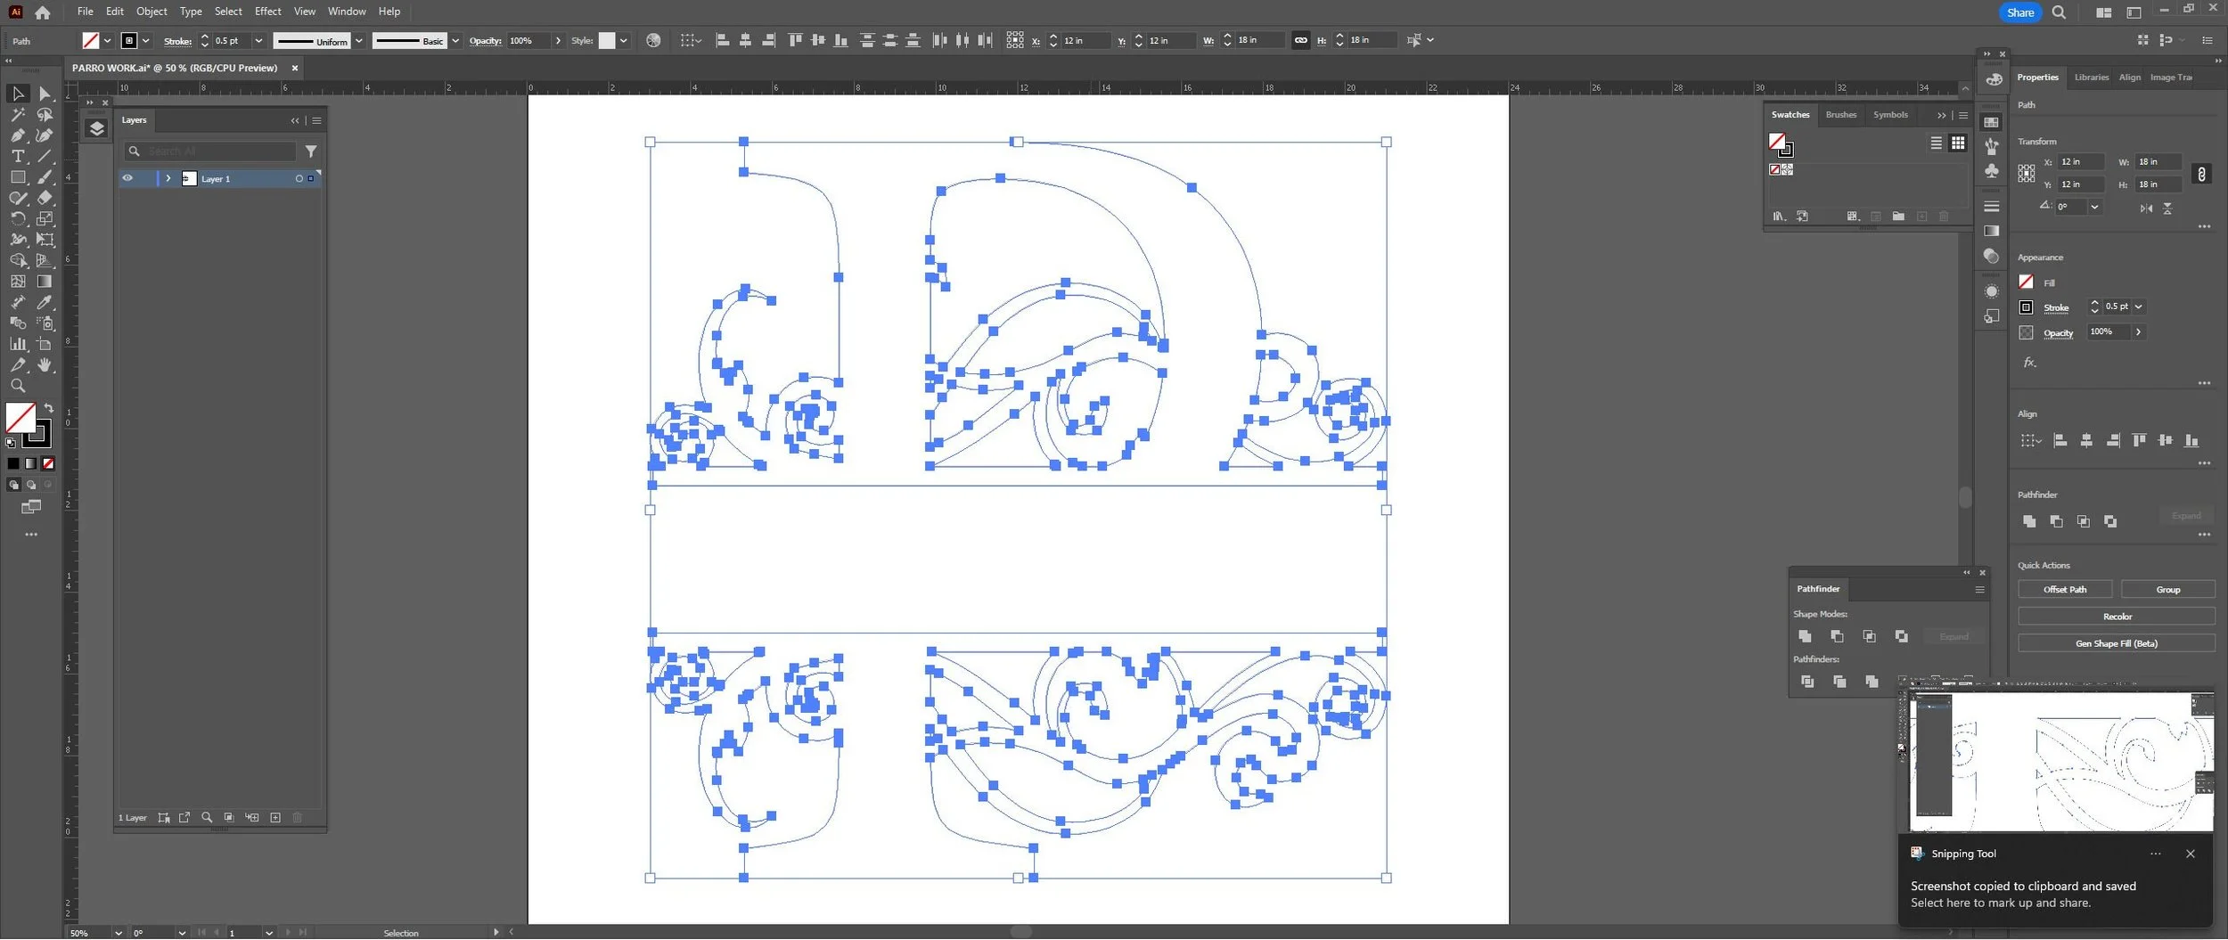
Task: Select the Magic Wand tool
Action: [18, 115]
